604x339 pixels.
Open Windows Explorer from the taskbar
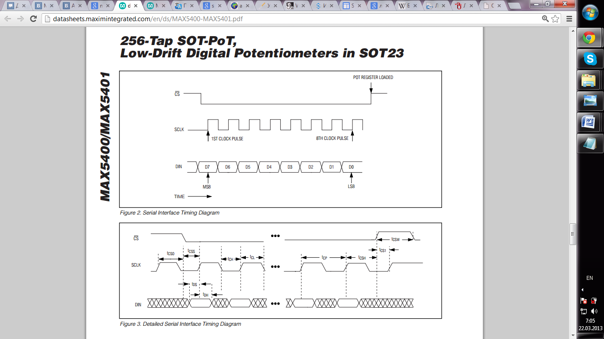590,80
